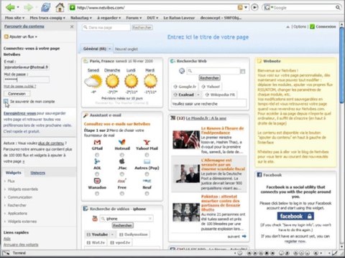Click the YouTube icon in video search

point(95,219)
